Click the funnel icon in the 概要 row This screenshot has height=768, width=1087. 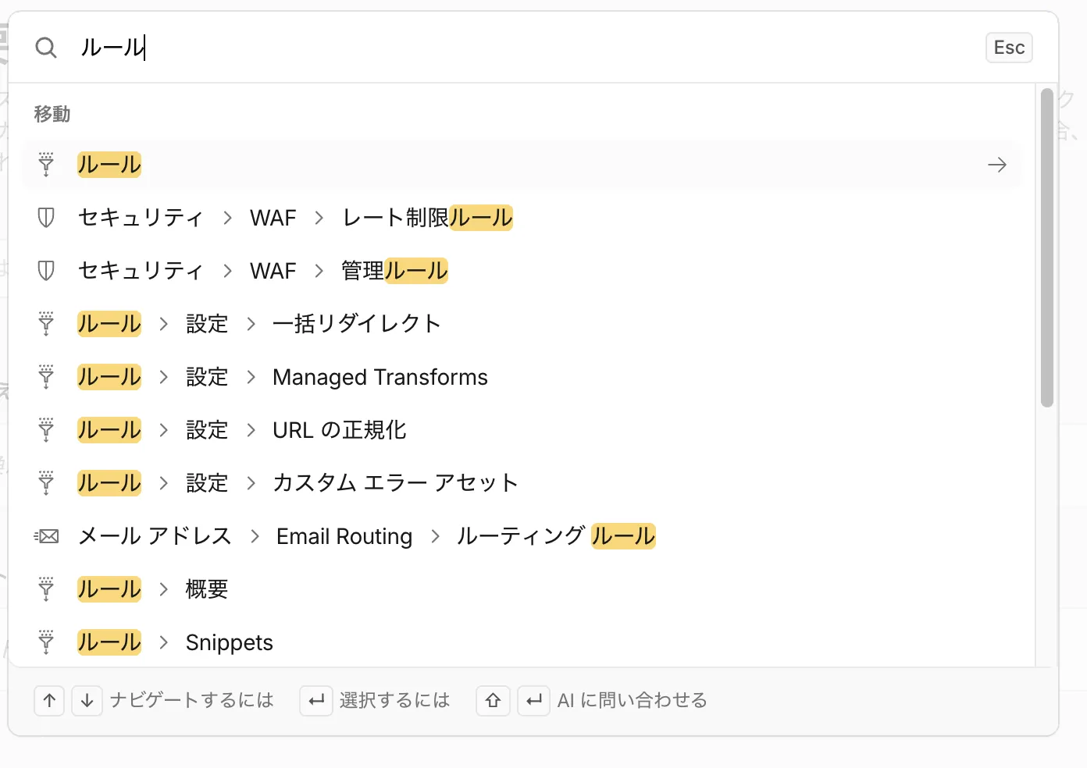pyautogui.click(x=46, y=589)
